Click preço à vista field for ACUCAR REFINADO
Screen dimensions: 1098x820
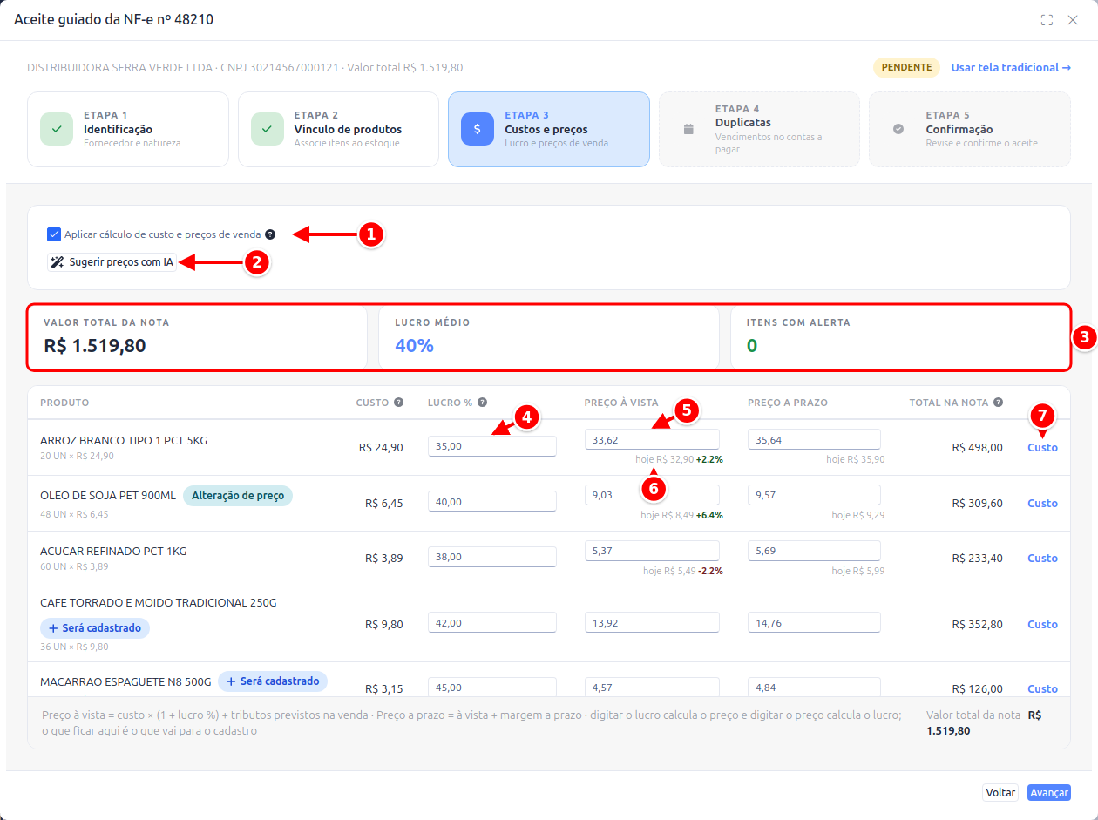tap(652, 551)
